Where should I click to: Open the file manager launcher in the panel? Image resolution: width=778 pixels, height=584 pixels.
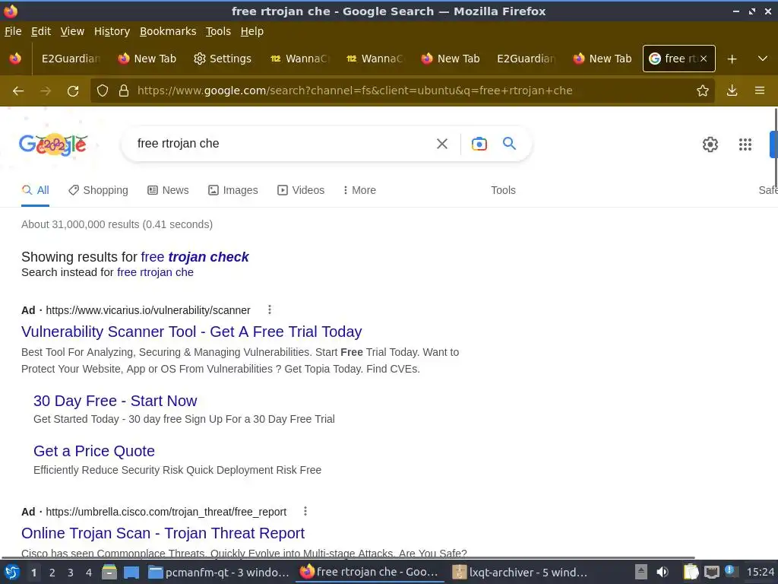[109, 573]
